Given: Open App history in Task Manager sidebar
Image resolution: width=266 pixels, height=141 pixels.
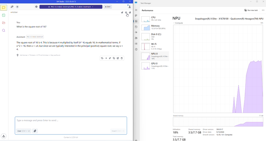Looking at the screenshot, I should click(x=136, y=27).
